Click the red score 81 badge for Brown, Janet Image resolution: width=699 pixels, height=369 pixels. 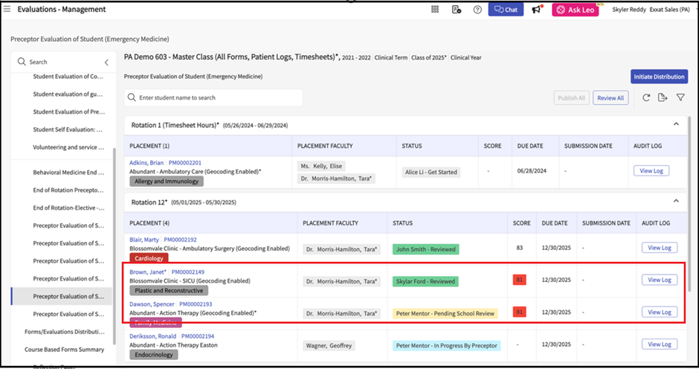(518, 280)
